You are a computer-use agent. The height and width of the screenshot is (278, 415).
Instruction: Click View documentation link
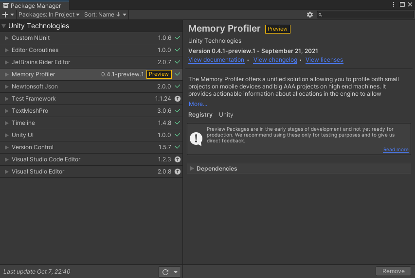[x=216, y=60]
